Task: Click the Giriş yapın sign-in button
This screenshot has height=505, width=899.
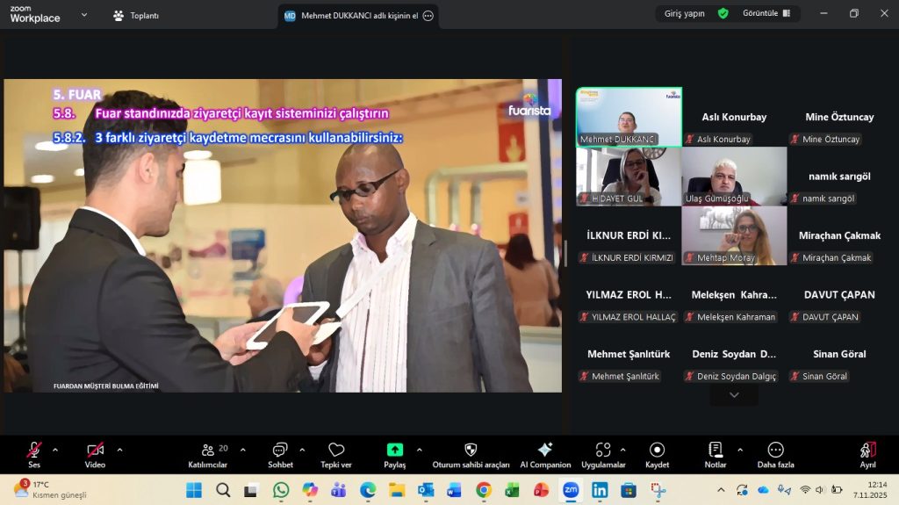Action: pos(684,13)
